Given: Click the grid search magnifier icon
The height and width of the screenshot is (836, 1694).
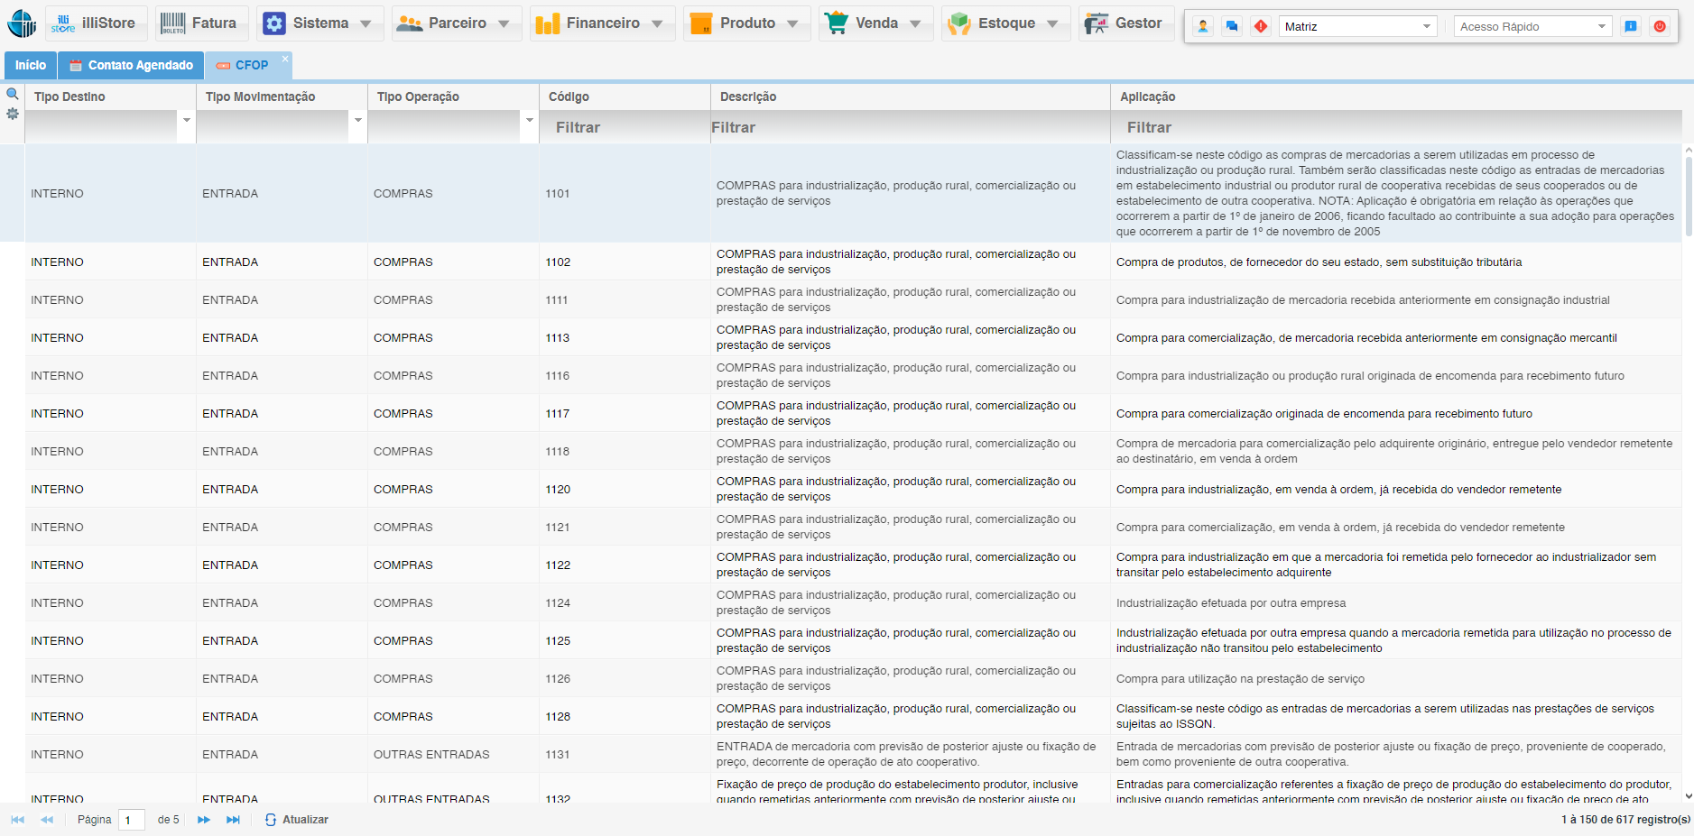Looking at the screenshot, I should click(13, 94).
